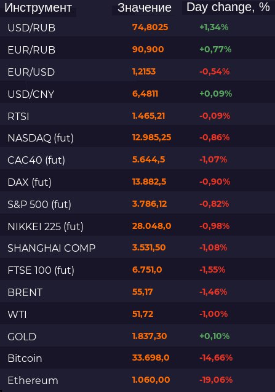Viewport: 275px width, 392px height.
Task: Click the DAX (fut) value 13.882,5
Action: pos(149,182)
